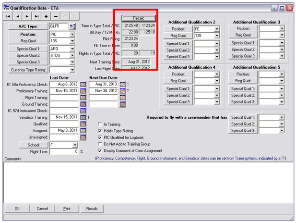Screen dimensions: 296x223
Task: Enable the In Training checkbox
Action: click(100, 124)
